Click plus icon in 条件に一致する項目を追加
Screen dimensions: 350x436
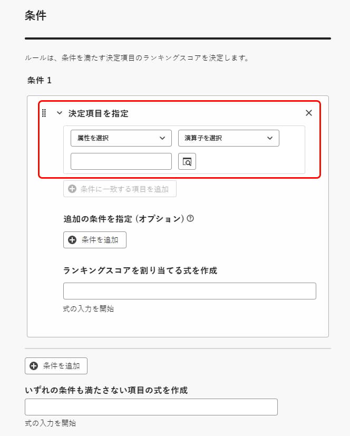(72, 189)
